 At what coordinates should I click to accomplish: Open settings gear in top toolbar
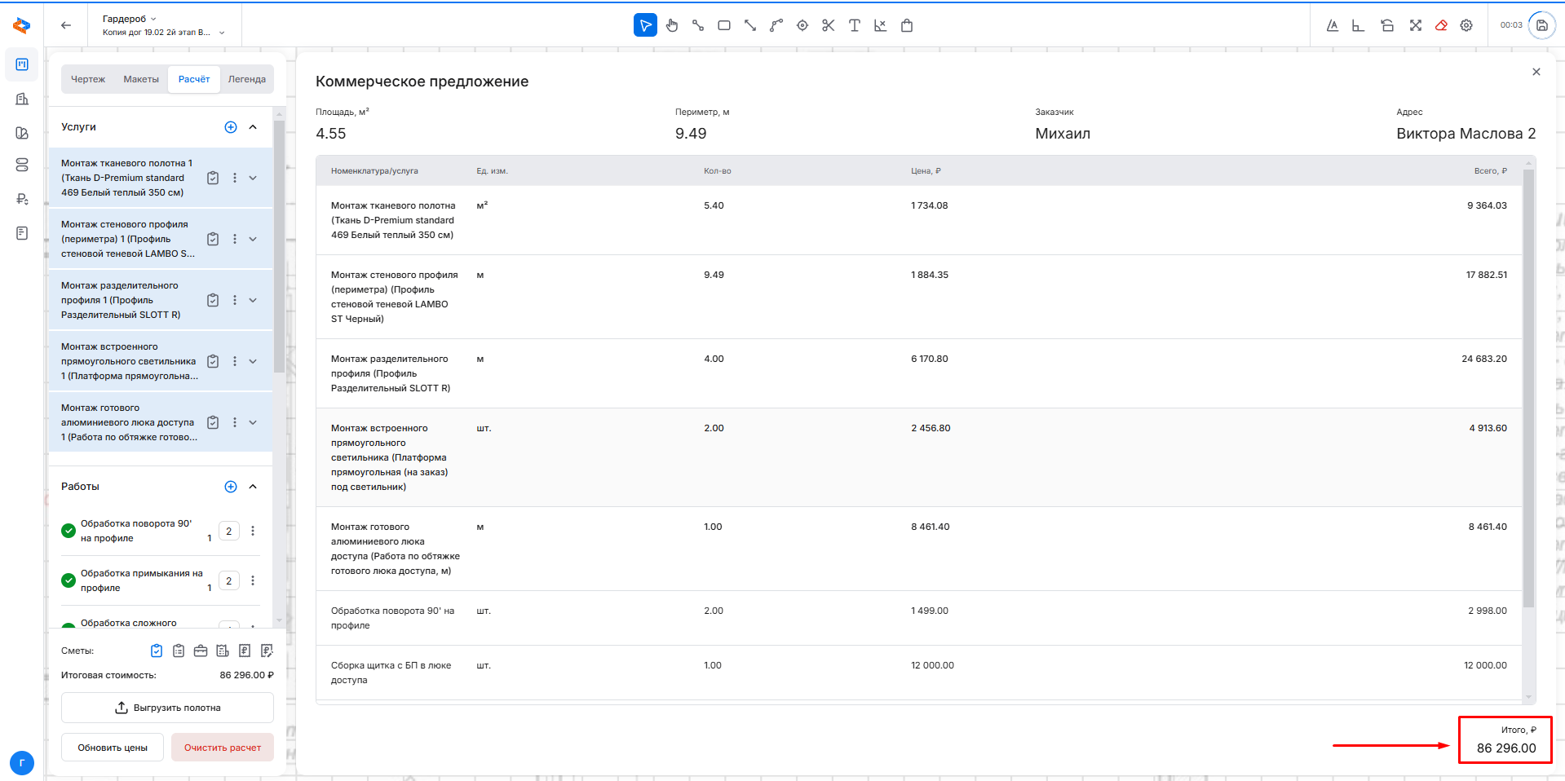point(1466,25)
